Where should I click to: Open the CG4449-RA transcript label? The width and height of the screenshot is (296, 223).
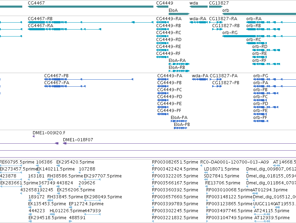169,19
